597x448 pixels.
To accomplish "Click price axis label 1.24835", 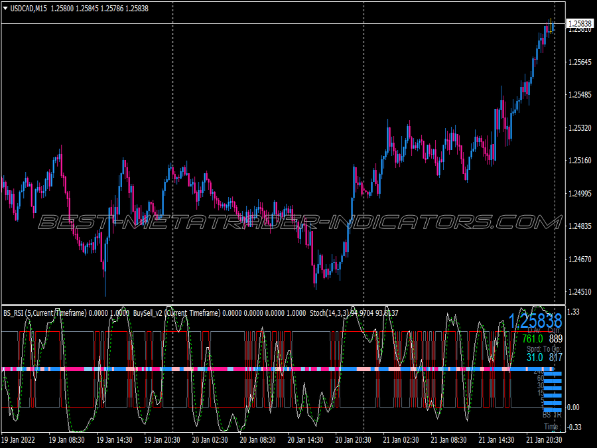I will point(580,226).
